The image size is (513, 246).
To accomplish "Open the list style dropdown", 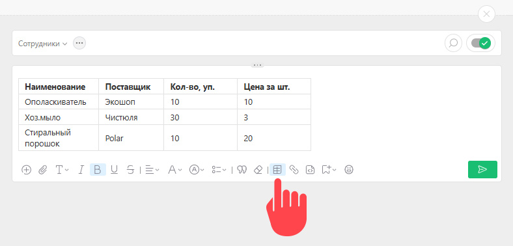I will pyautogui.click(x=219, y=170).
